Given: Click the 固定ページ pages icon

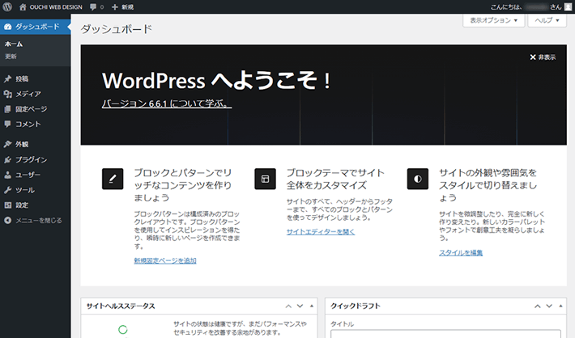Looking at the screenshot, I should 8,109.
